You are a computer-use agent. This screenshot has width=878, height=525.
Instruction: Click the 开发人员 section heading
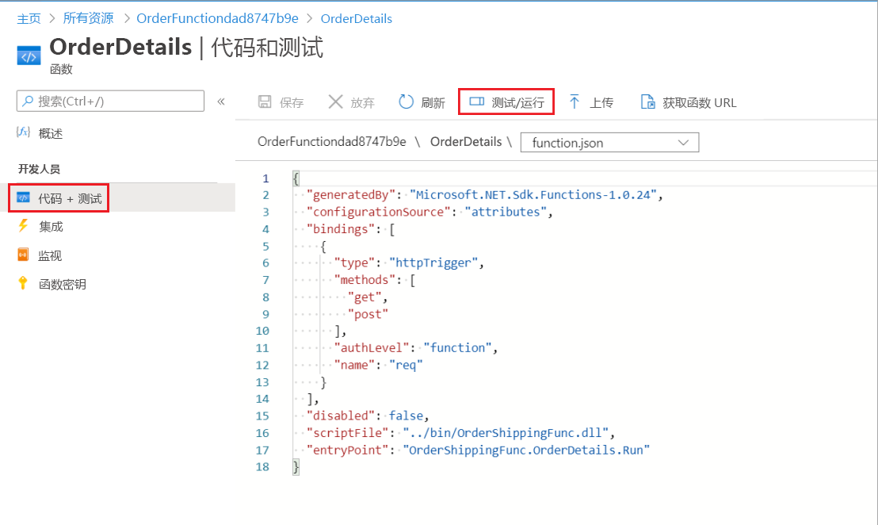[39, 169]
